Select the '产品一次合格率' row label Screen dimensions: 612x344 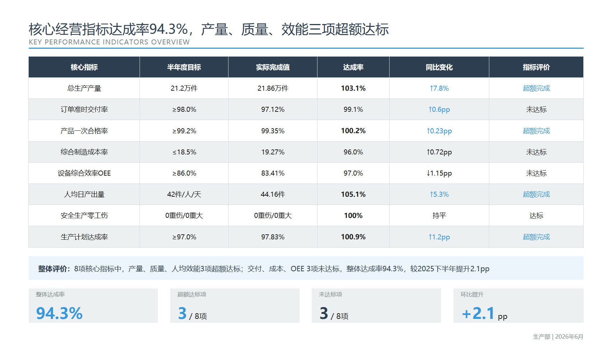(x=84, y=131)
